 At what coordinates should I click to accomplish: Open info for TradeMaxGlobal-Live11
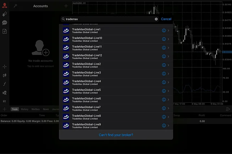164,48
